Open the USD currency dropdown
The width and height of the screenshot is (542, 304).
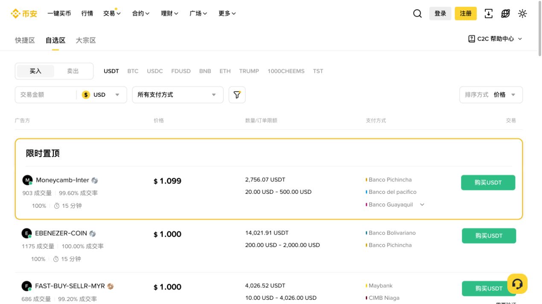pos(102,95)
